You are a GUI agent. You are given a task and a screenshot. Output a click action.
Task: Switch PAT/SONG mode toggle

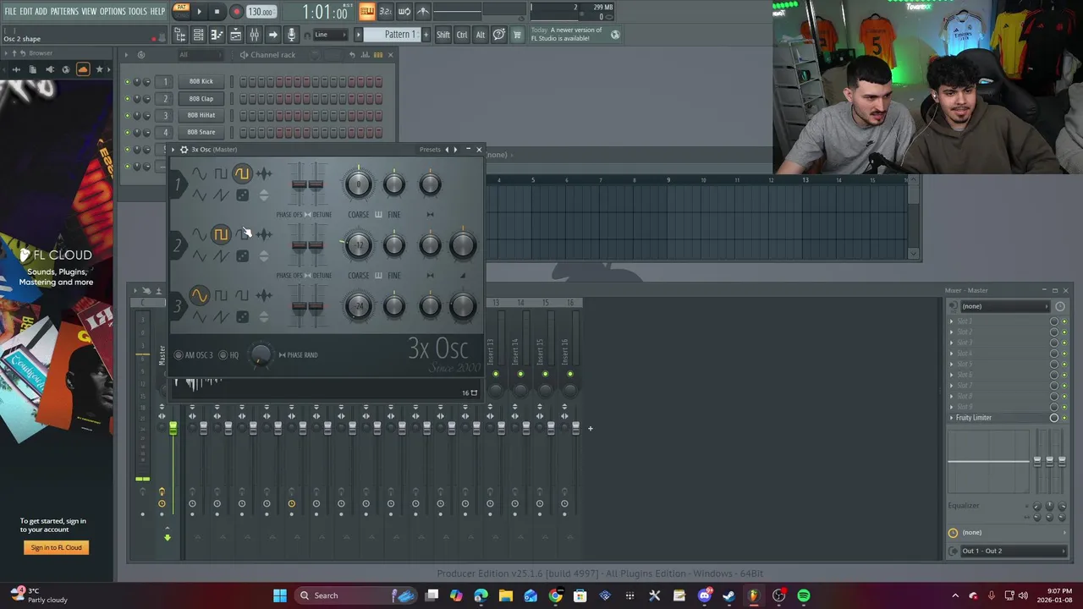(x=180, y=11)
